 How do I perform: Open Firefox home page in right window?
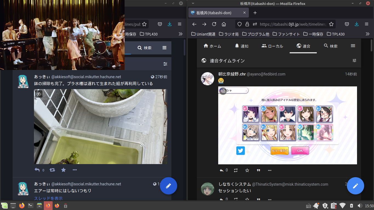point(224,24)
